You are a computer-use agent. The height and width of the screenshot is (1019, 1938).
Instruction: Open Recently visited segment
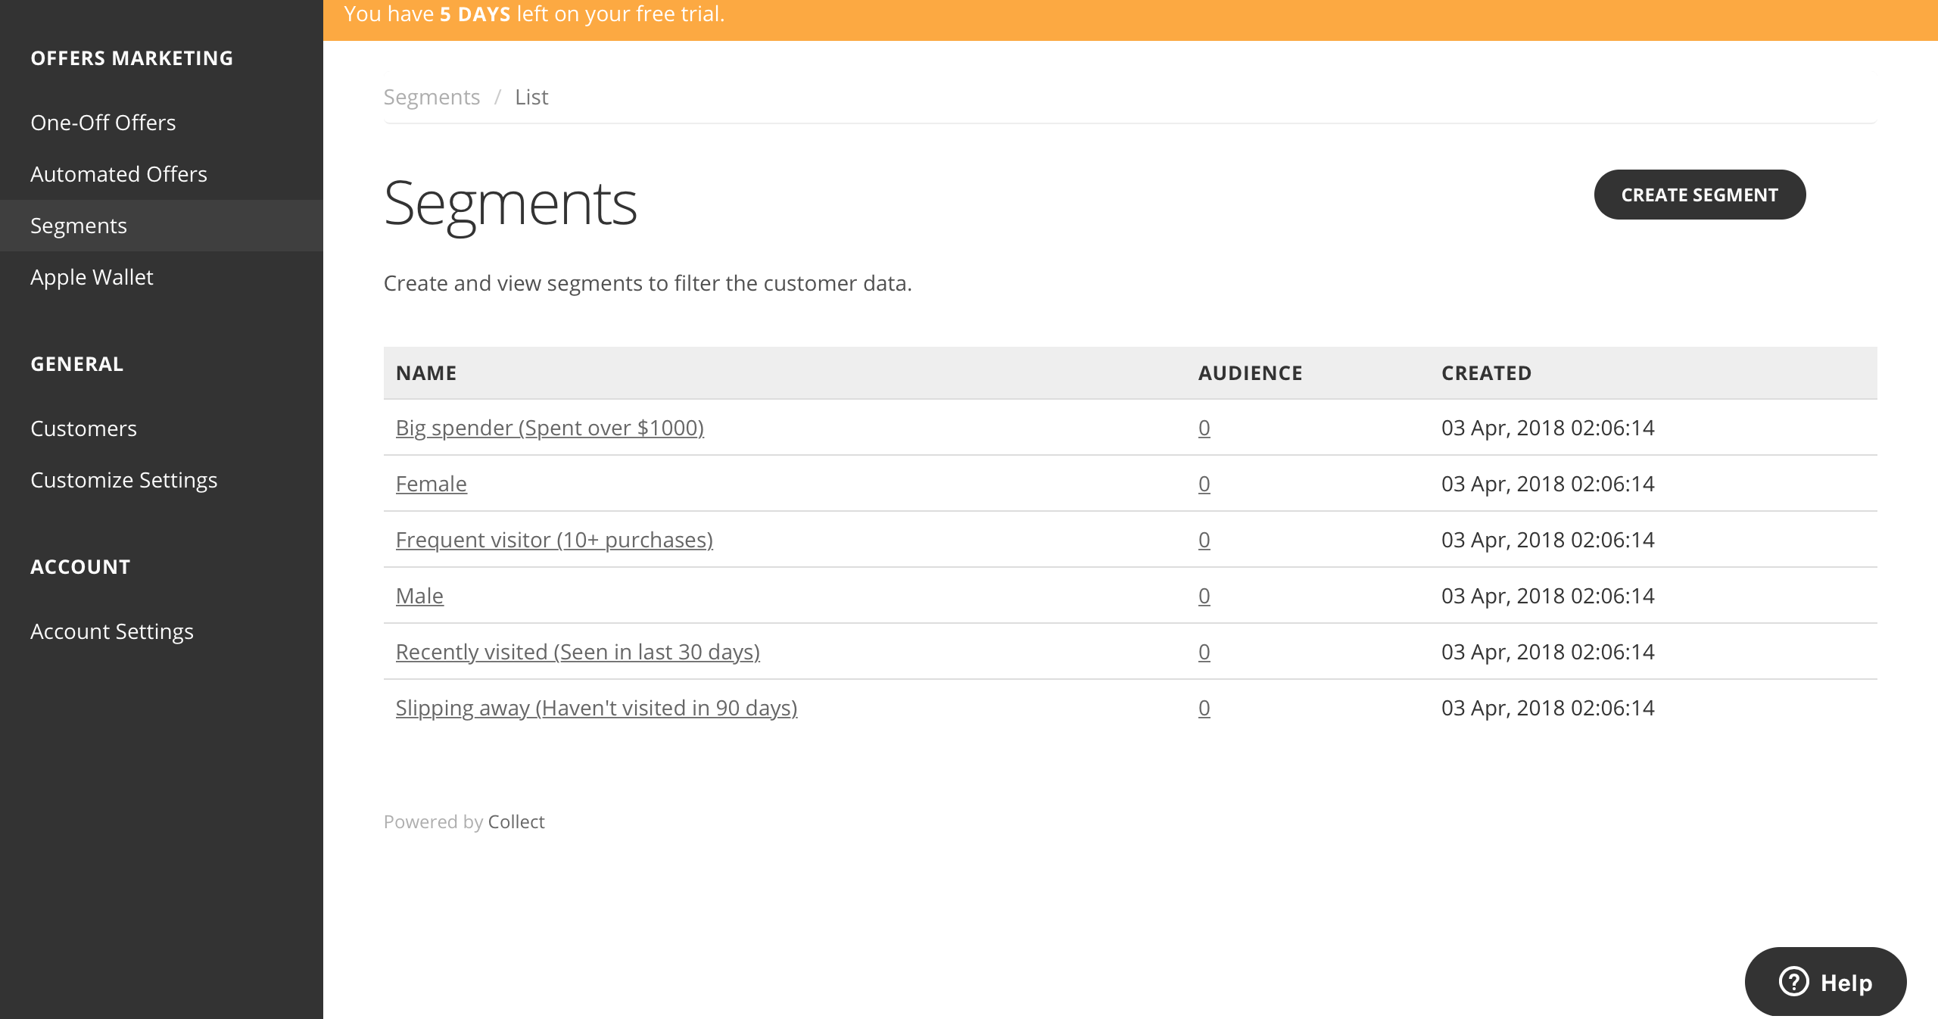click(578, 652)
